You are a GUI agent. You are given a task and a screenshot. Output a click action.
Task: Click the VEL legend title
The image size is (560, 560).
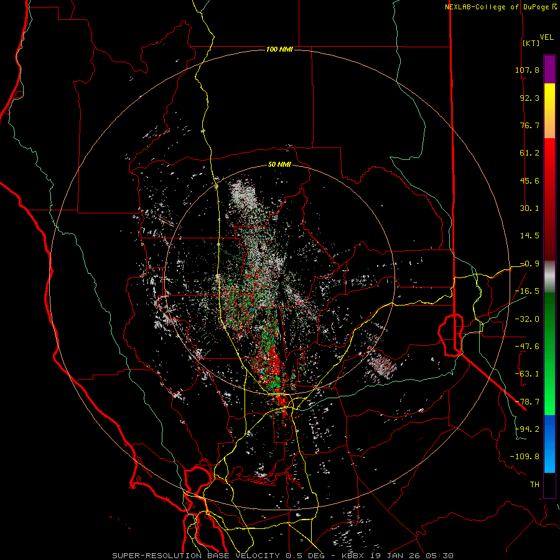(x=547, y=37)
